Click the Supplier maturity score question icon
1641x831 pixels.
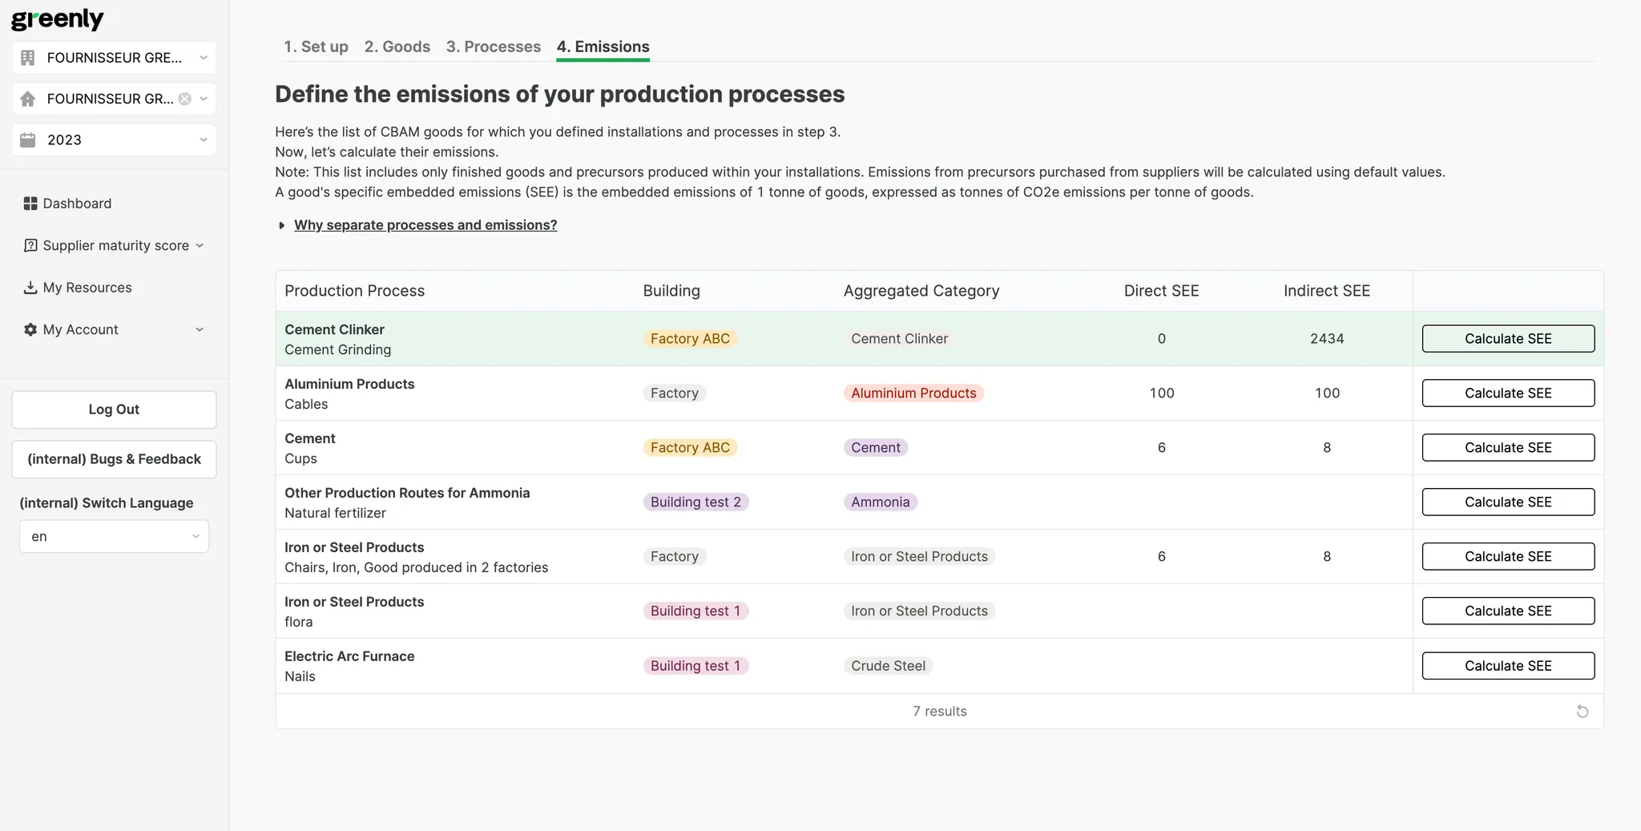pos(30,245)
